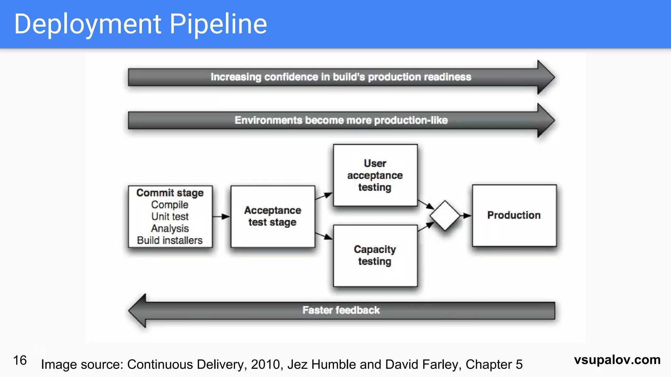The height and width of the screenshot is (377, 671).
Task: Click the Acceptance test stage box
Action: click(273, 216)
